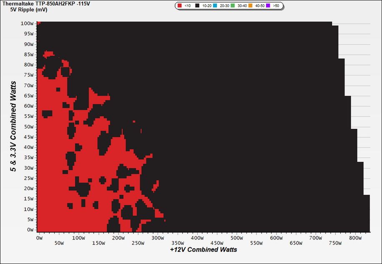Click the '85W' tick on the vertical axis
Screen dimensions: 382x264
(28, 55)
